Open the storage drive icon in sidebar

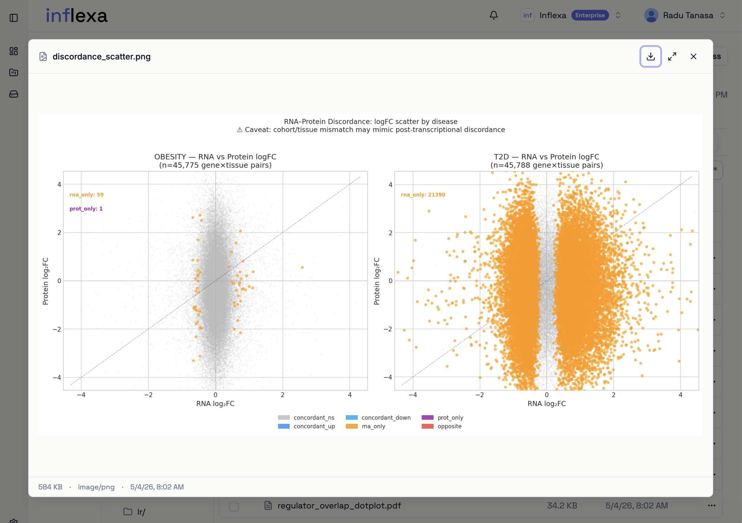[x=14, y=94]
